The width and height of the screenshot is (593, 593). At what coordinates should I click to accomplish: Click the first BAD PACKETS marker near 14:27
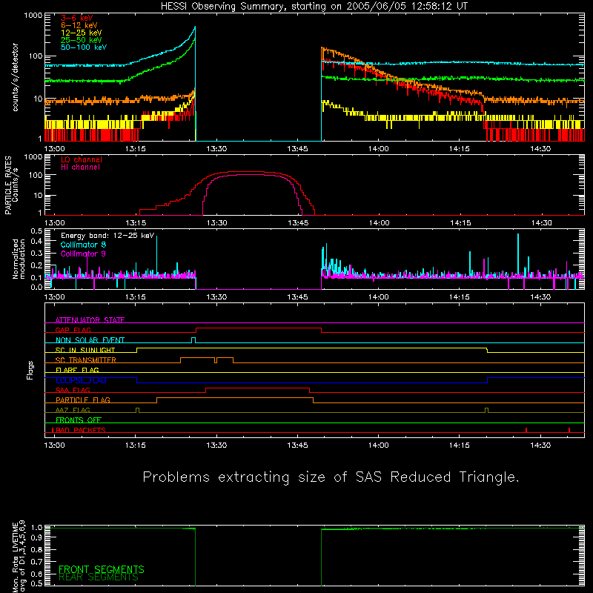pos(526,430)
